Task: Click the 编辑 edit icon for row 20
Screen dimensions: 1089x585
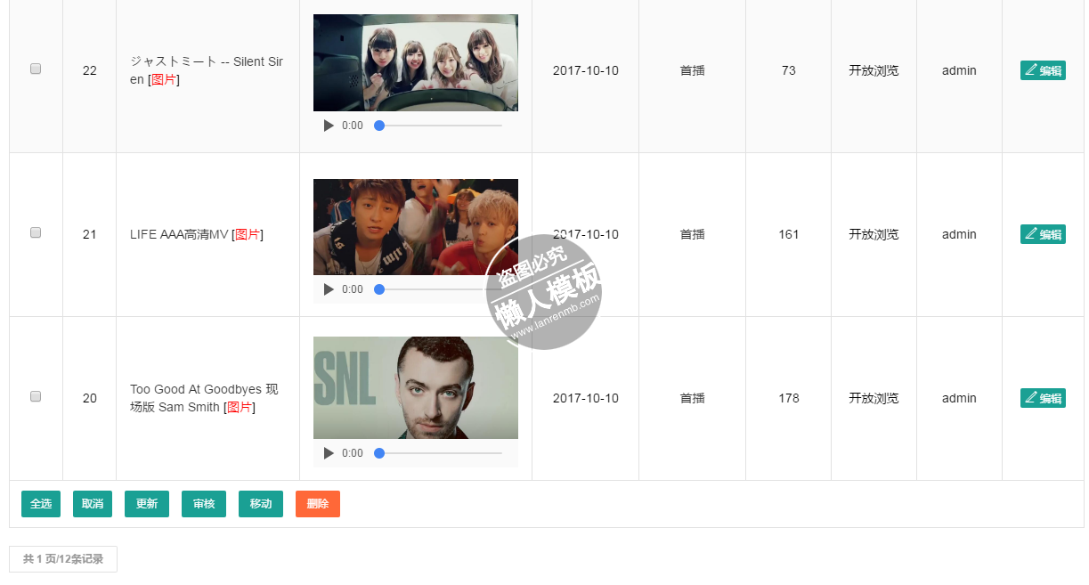Action: [1043, 398]
